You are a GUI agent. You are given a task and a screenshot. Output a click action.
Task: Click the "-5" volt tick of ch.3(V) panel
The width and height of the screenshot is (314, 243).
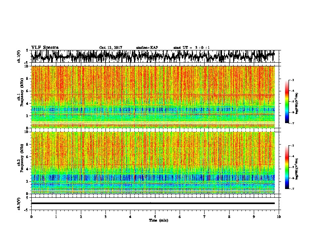27,210
